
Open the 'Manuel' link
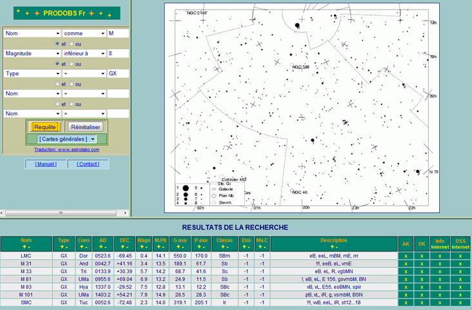46,164
